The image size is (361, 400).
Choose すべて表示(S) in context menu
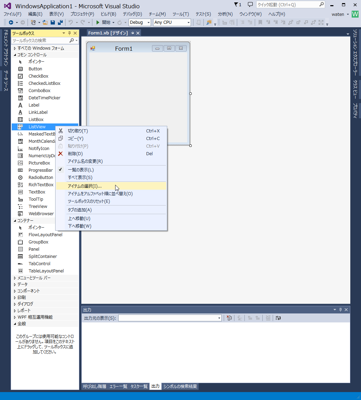[x=111, y=178]
